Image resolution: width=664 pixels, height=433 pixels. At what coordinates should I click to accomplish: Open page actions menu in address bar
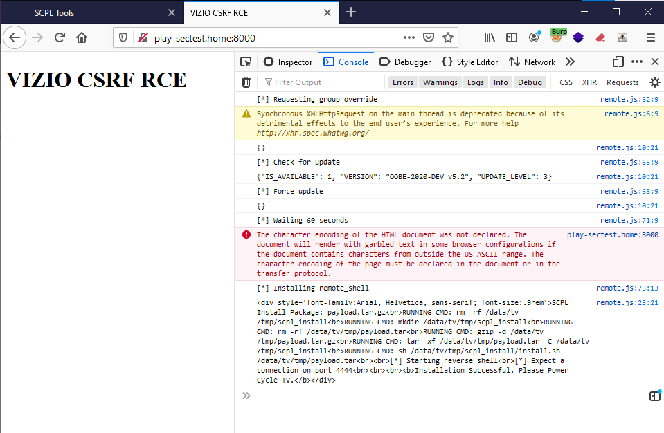[x=409, y=37]
